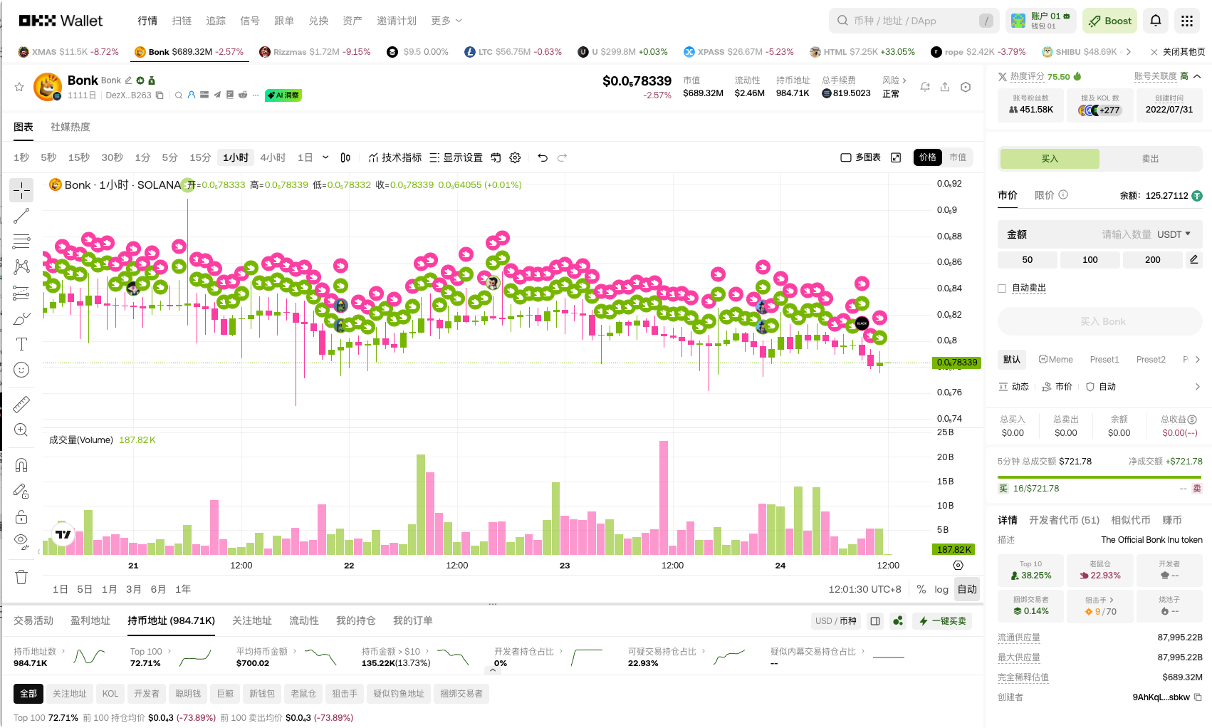Image resolution: width=1212 pixels, height=728 pixels.
Task: Select the crosshair cursor tool
Action: point(21,190)
